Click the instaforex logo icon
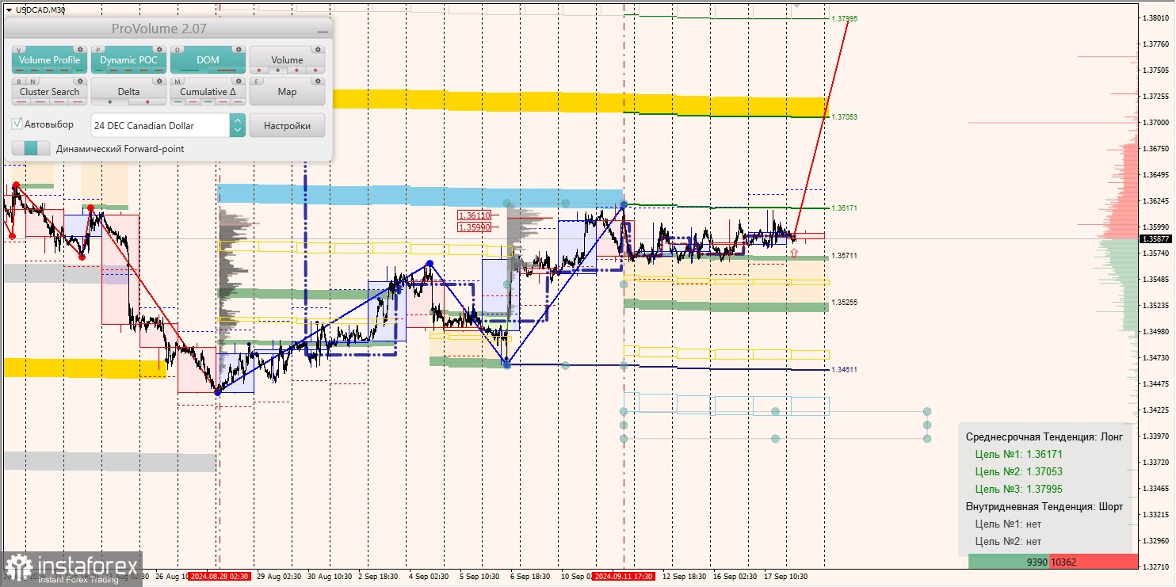The height and width of the screenshot is (587, 1176). click(x=18, y=569)
